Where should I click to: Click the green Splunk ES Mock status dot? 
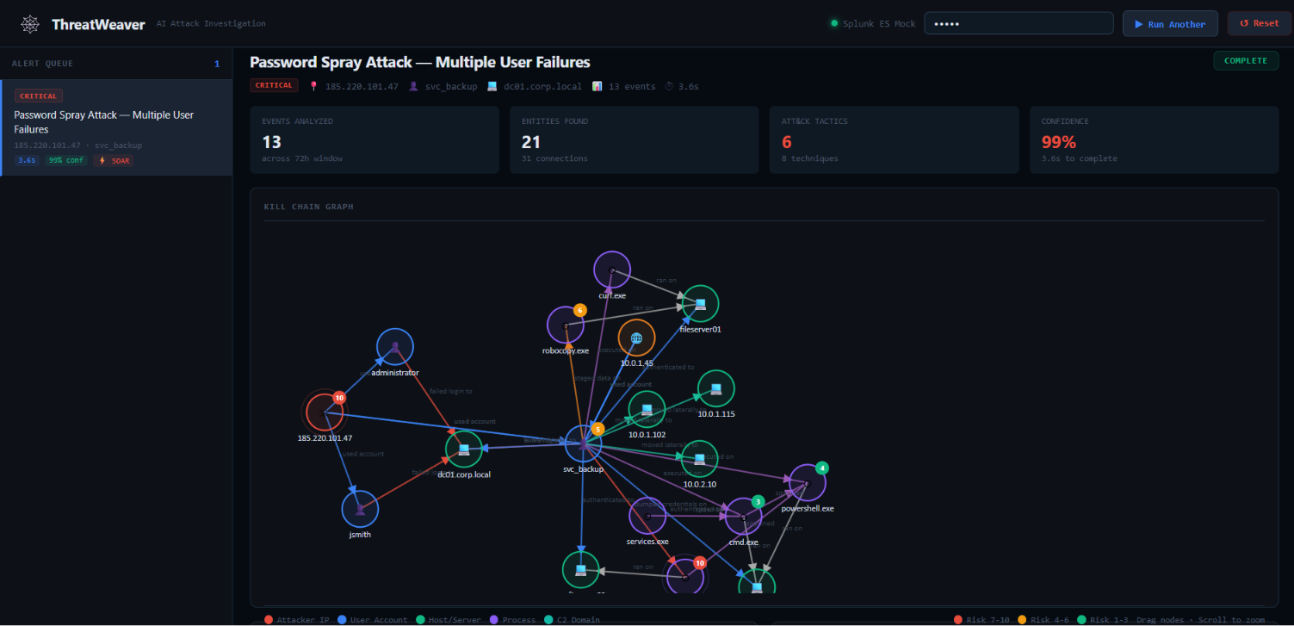click(x=833, y=23)
